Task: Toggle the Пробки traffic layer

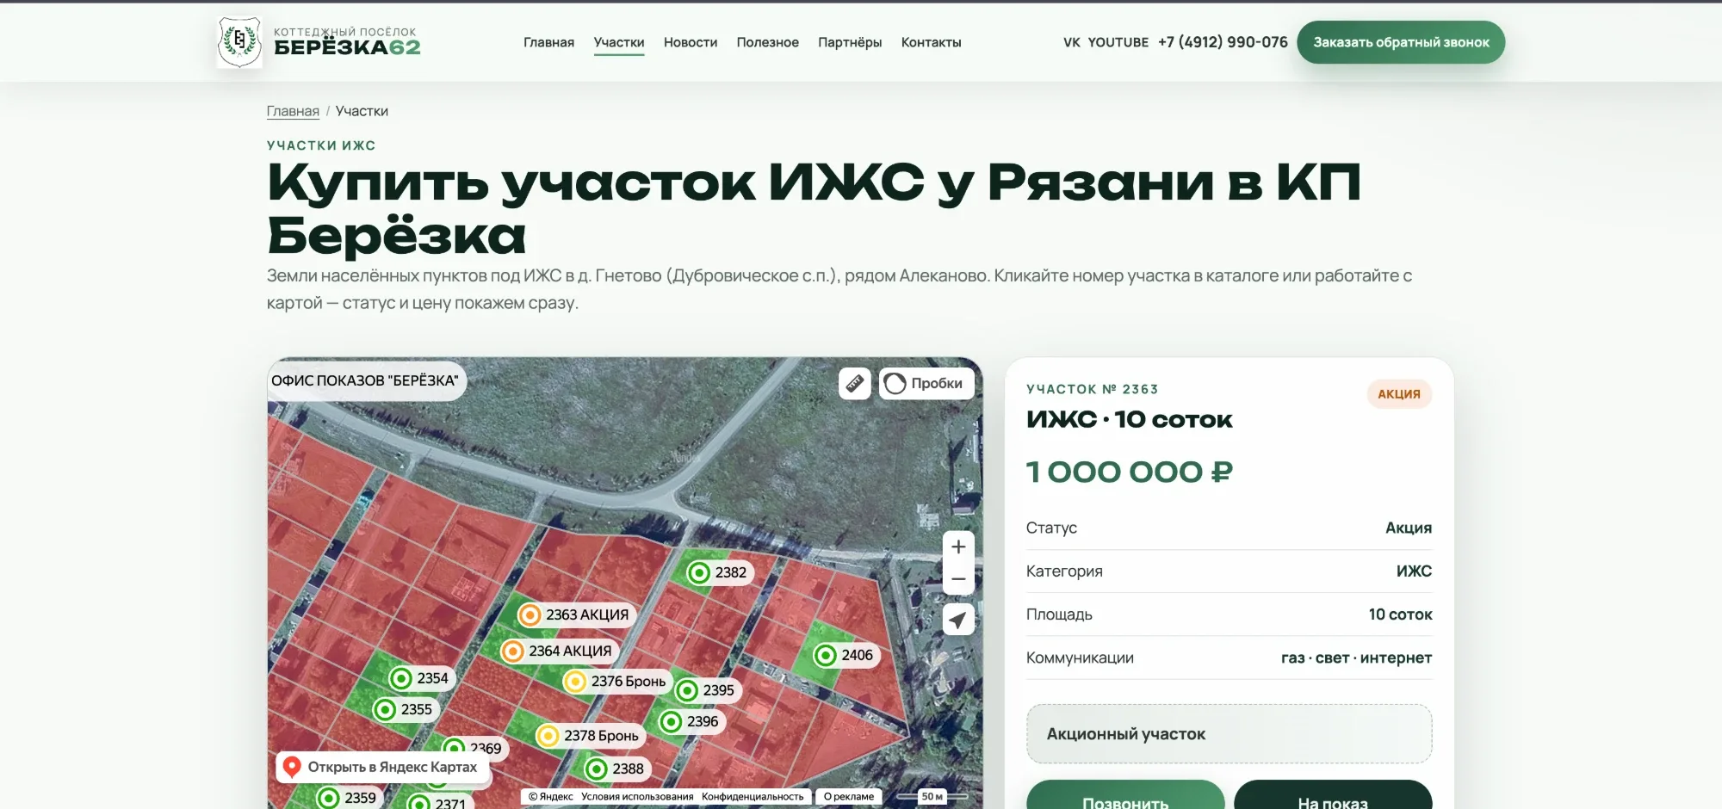Action: pos(926,383)
